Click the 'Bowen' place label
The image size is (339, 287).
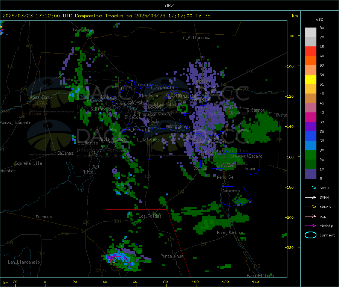click(x=250, y=169)
